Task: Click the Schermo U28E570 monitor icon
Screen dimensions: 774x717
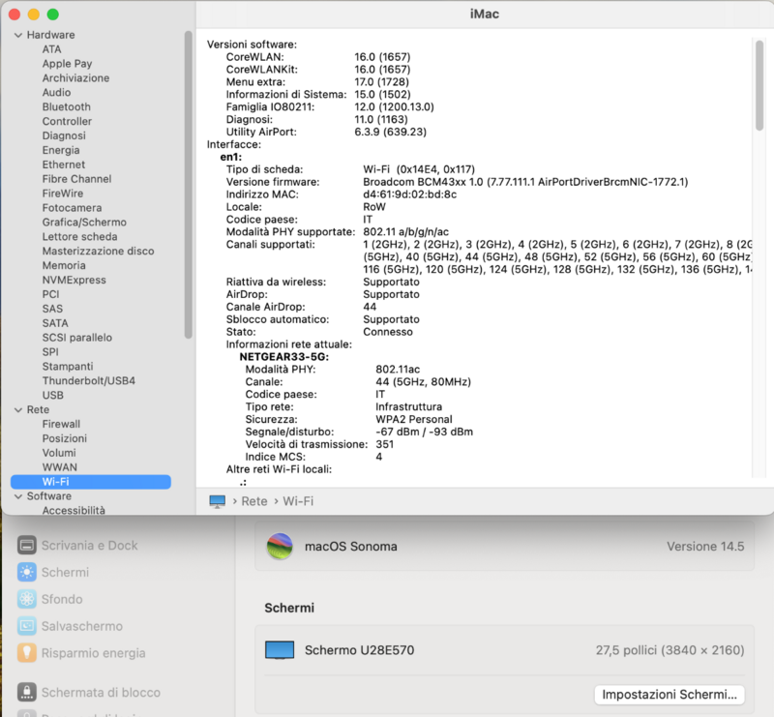Action: point(280,650)
